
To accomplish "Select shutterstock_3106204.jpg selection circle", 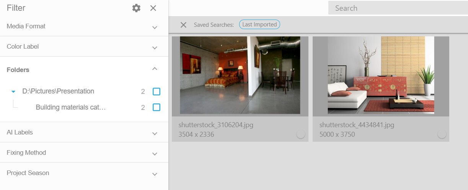I will tap(300, 134).
